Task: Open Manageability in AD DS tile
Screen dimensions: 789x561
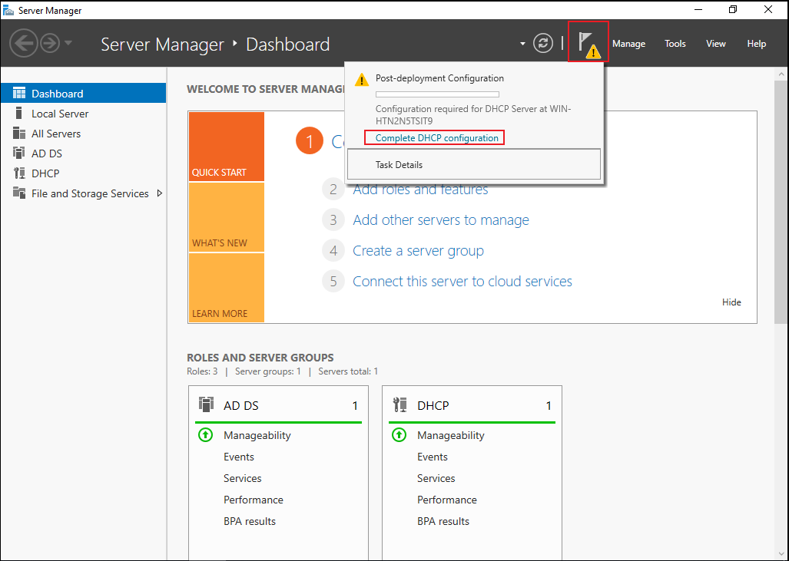Action: tap(257, 435)
